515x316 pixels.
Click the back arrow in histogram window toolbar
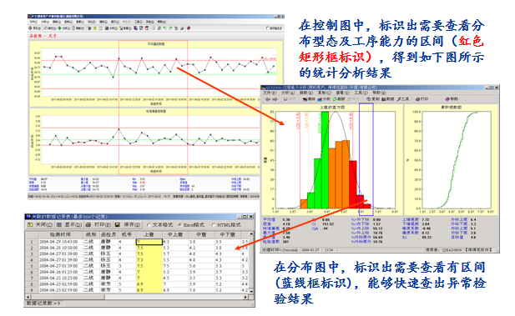[268, 99]
